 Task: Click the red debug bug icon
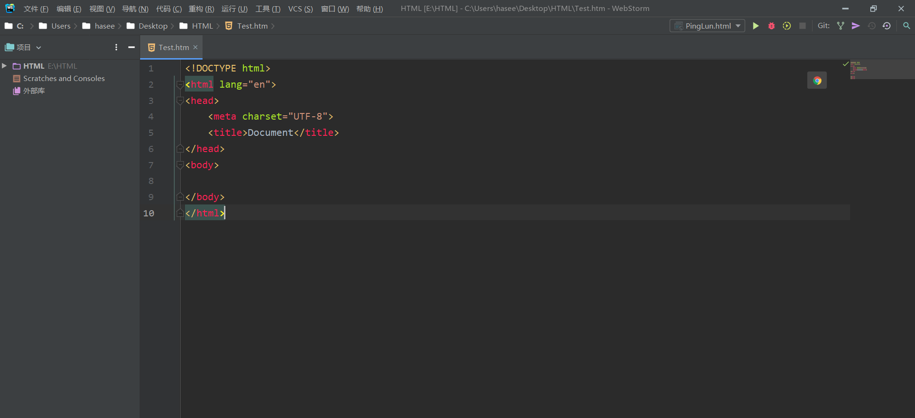coord(771,26)
